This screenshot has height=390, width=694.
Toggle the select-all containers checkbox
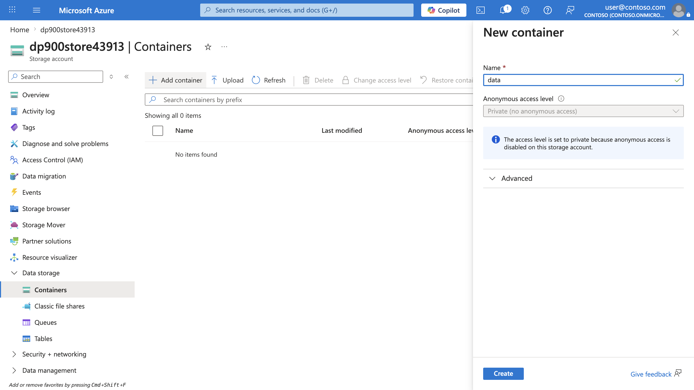coord(157,131)
